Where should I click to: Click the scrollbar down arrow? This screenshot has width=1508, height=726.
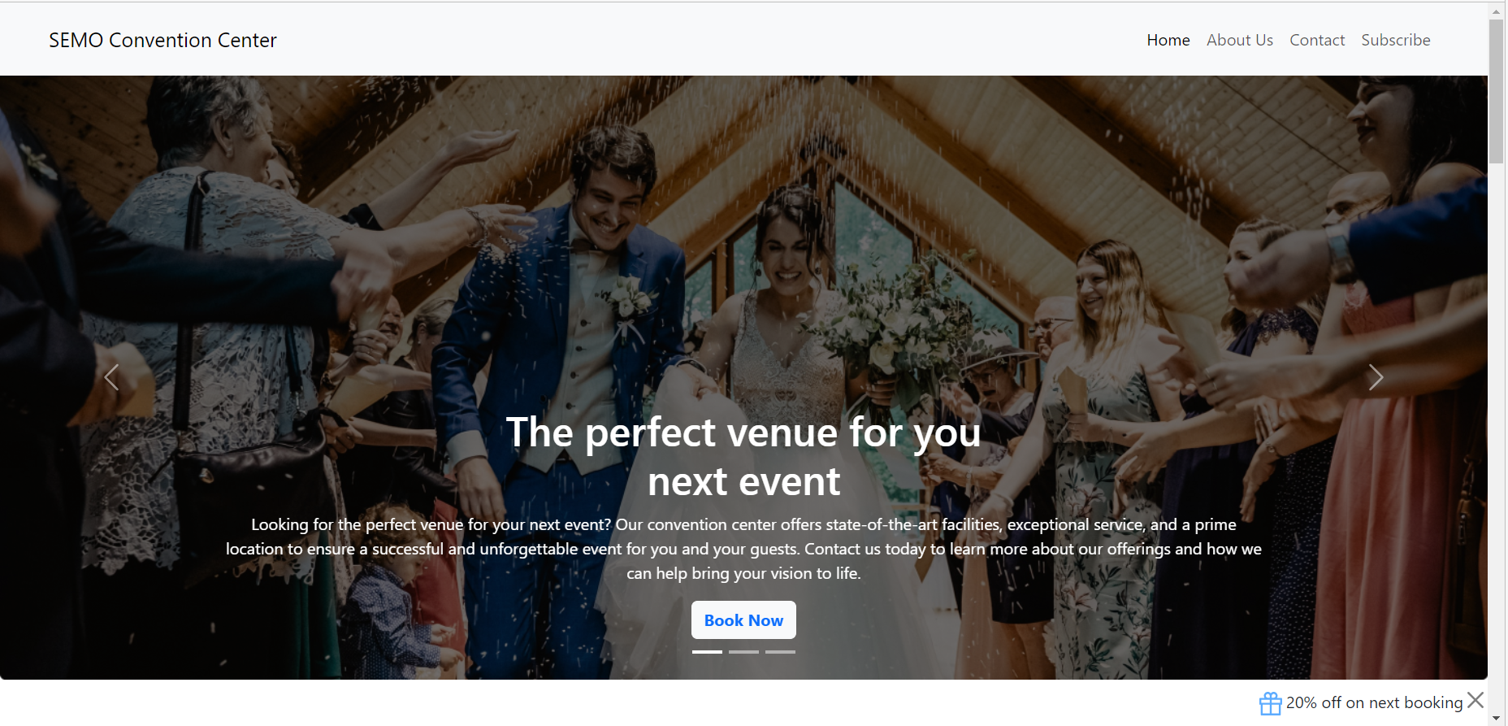pyautogui.click(x=1496, y=718)
